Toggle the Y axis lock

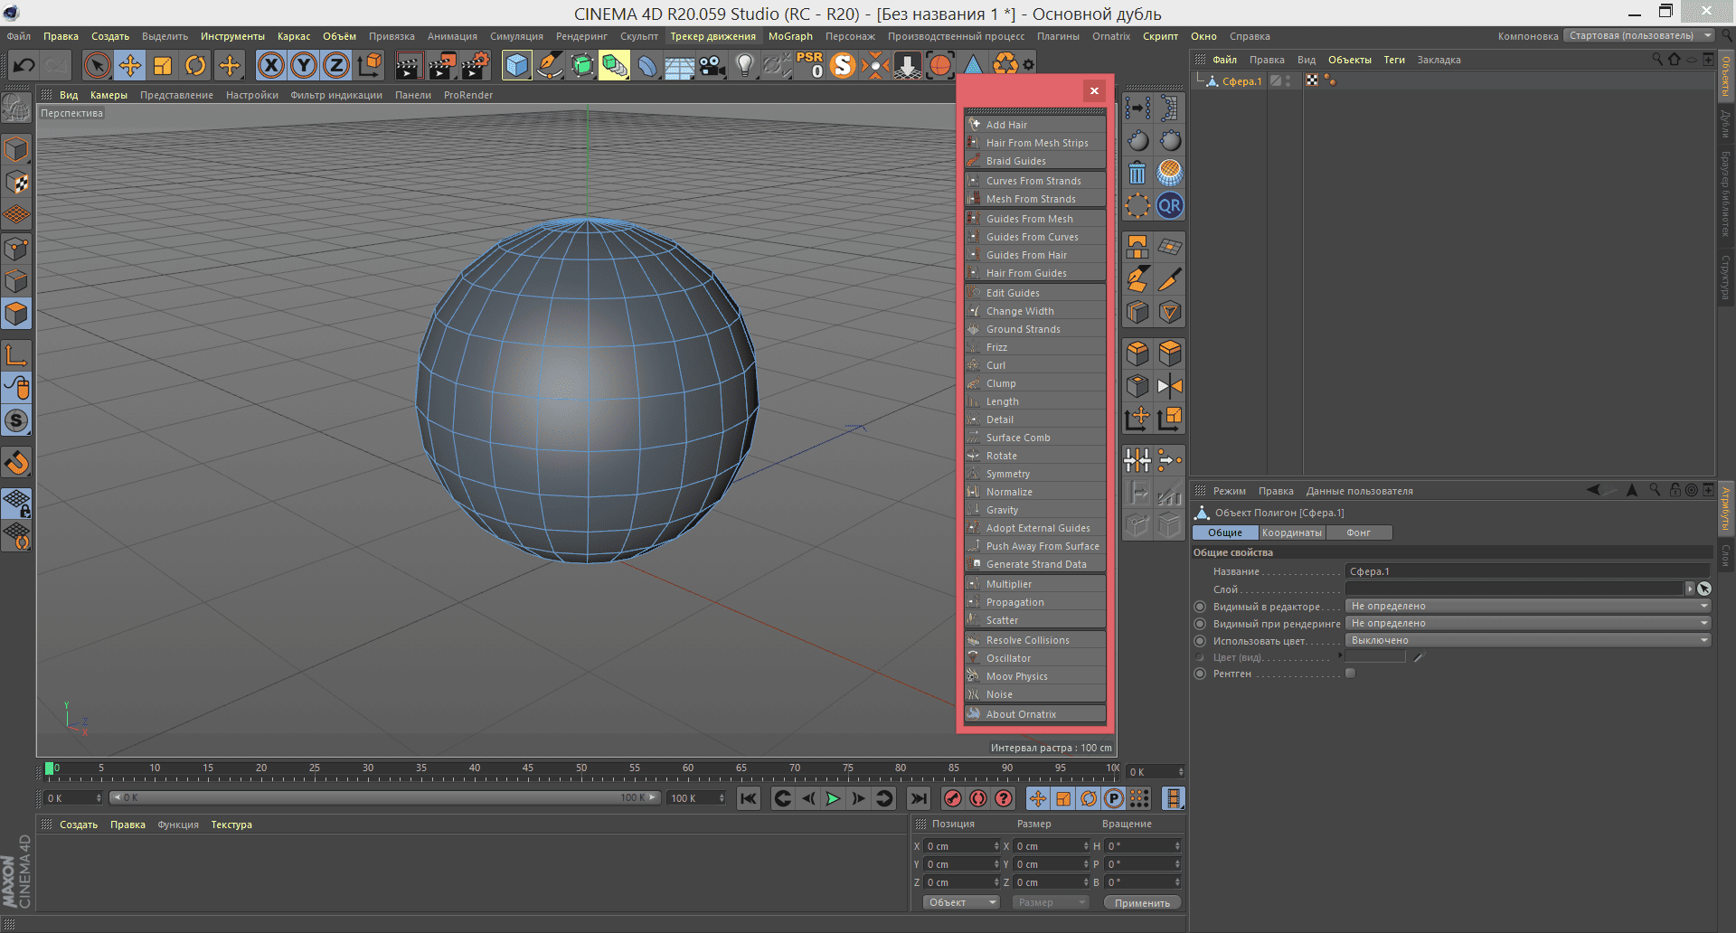click(304, 65)
